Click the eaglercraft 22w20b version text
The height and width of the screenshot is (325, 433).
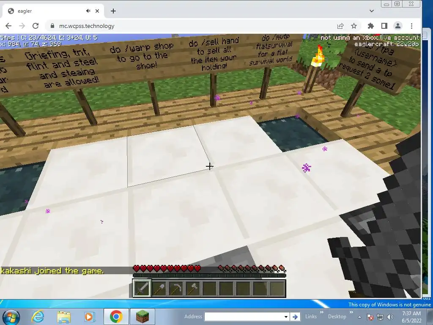click(386, 44)
